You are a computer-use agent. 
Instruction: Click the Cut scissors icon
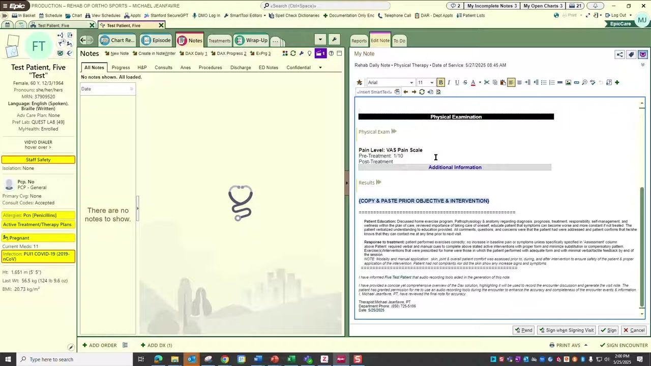[487, 82]
